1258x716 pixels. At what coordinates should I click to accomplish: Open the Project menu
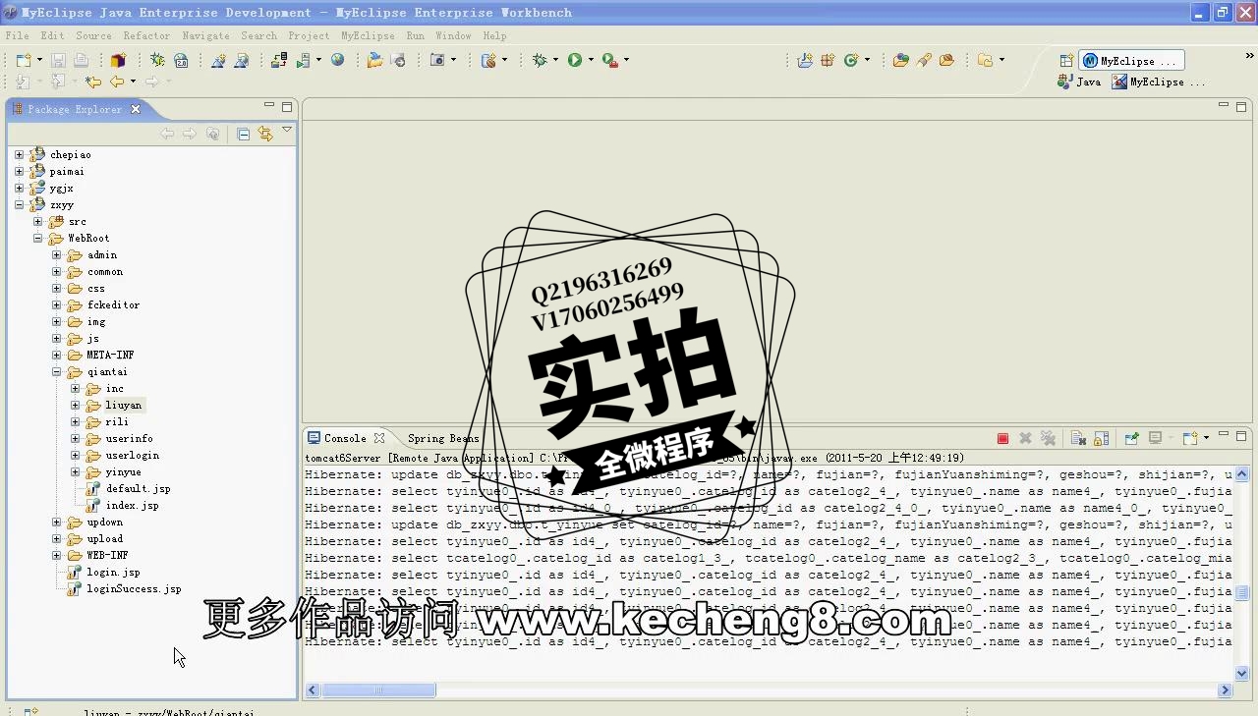click(309, 35)
